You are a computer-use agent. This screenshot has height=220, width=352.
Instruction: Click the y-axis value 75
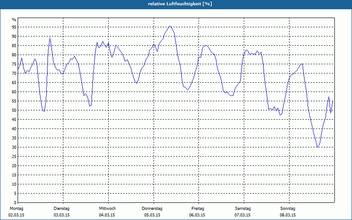tap(14, 64)
